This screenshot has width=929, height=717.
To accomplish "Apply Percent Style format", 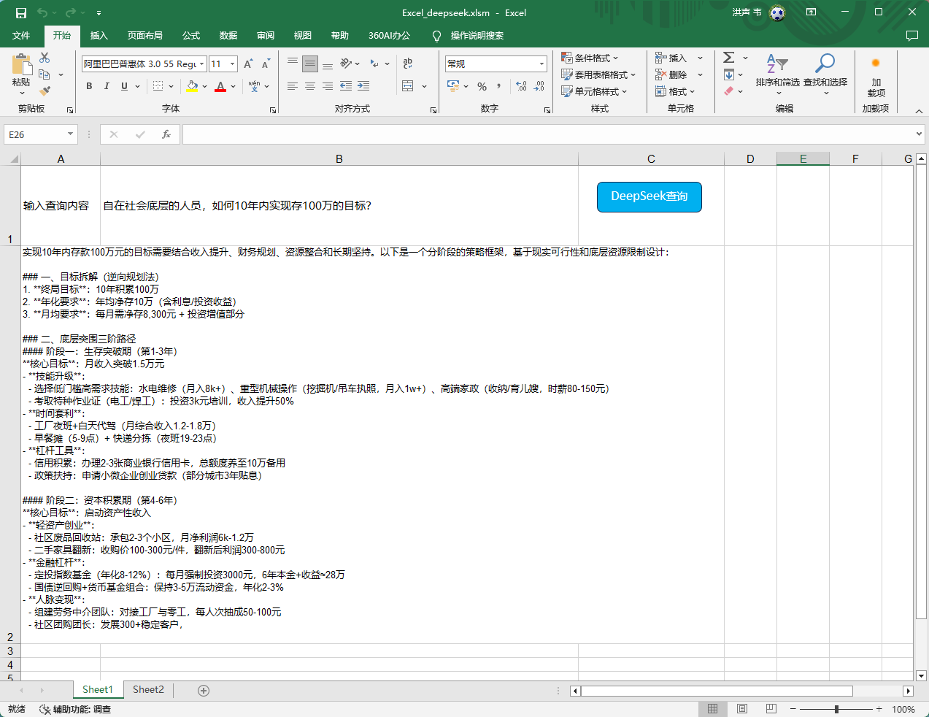I will 482,86.
